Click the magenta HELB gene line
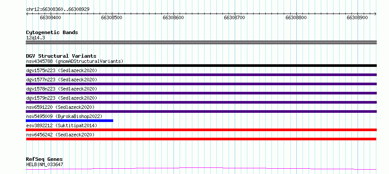Screen dimensions: 389x174 click(x=201, y=169)
